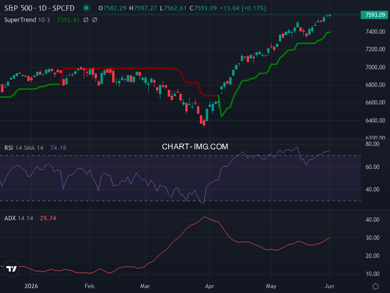Click the 7200.00 price axis label
390x293 pixels.
375,49
